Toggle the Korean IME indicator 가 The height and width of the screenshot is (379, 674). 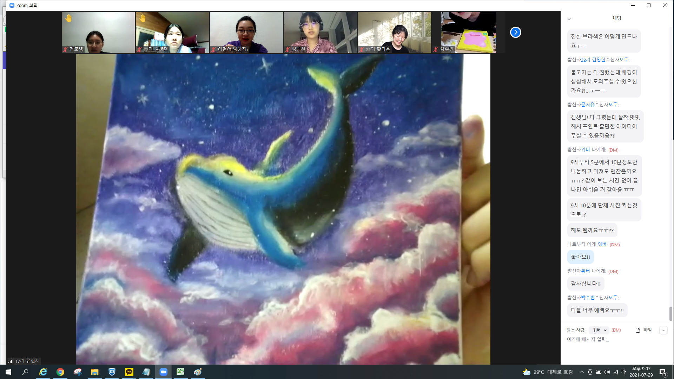pyautogui.click(x=623, y=372)
